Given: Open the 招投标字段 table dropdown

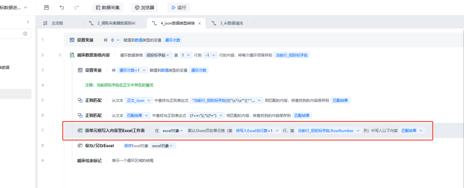Looking at the screenshot, I should 158,55.
